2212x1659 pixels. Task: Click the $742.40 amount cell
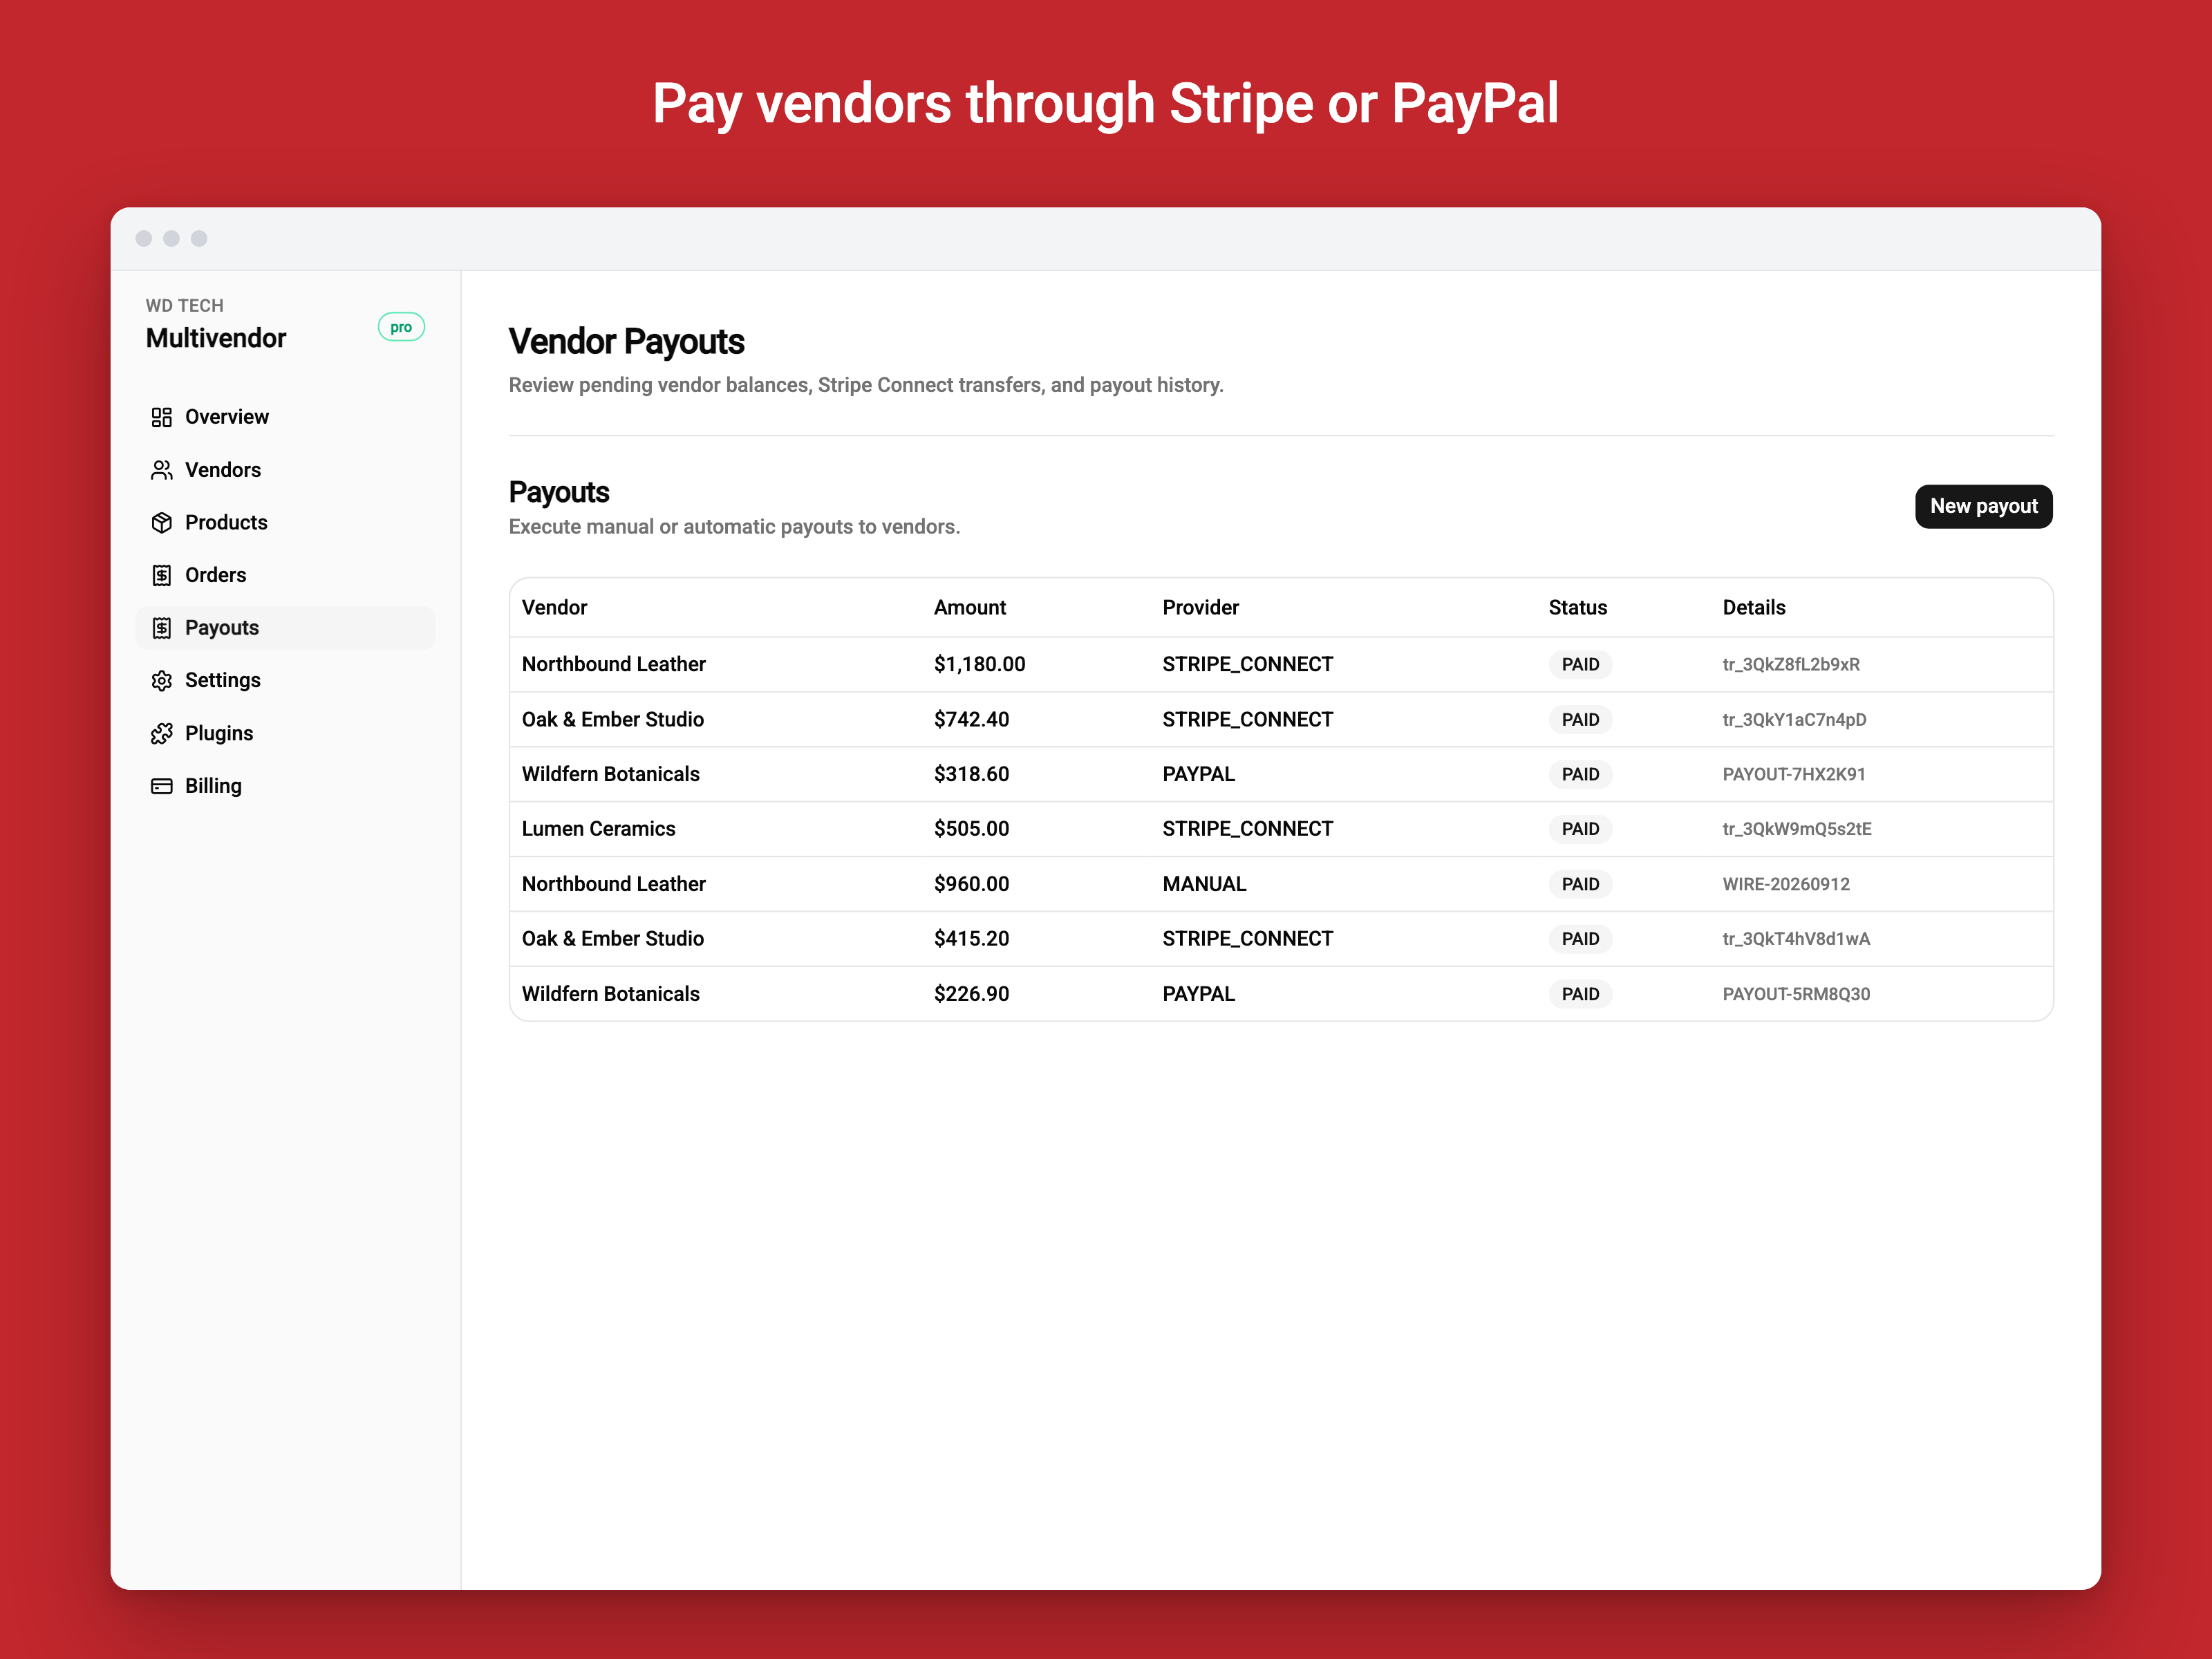tap(971, 719)
